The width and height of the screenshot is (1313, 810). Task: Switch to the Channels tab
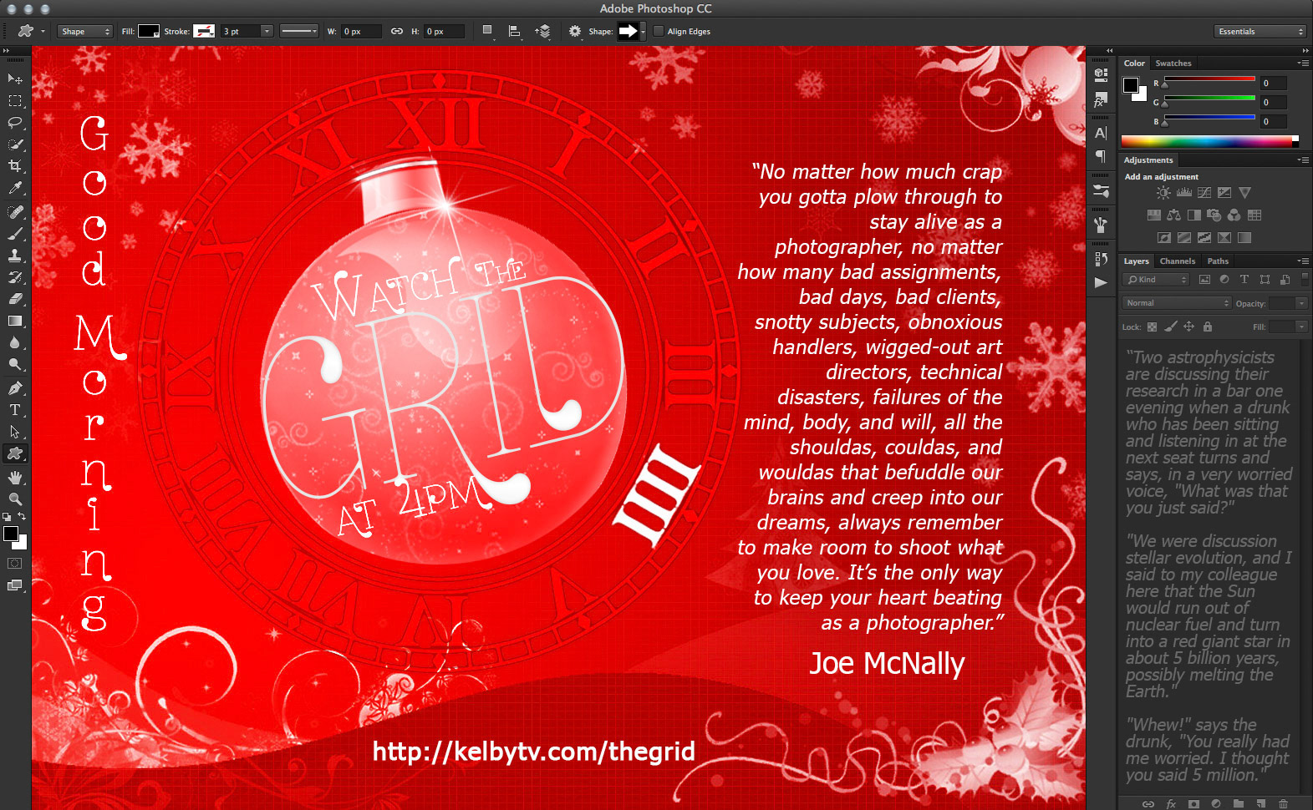[x=1177, y=261]
